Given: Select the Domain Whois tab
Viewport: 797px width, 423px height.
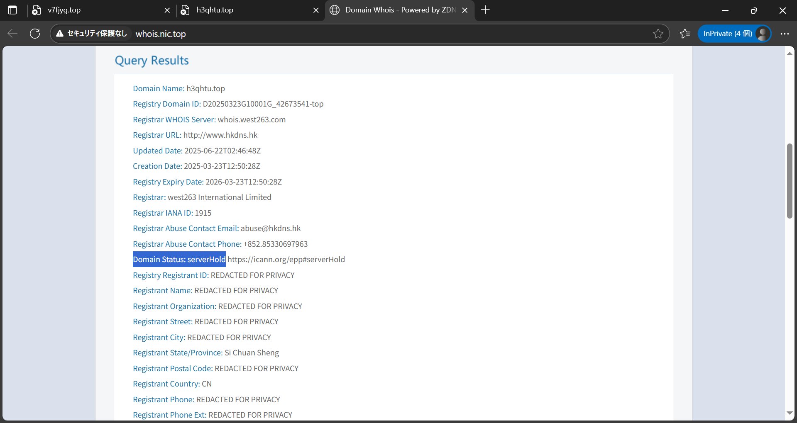Looking at the screenshot, I should [x=399, y=10].
